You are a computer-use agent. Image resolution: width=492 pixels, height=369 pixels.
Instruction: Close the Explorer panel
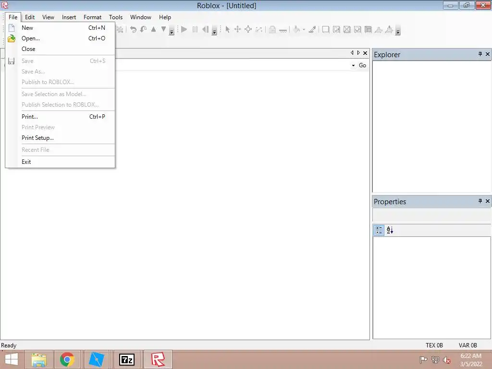(488, 54)
